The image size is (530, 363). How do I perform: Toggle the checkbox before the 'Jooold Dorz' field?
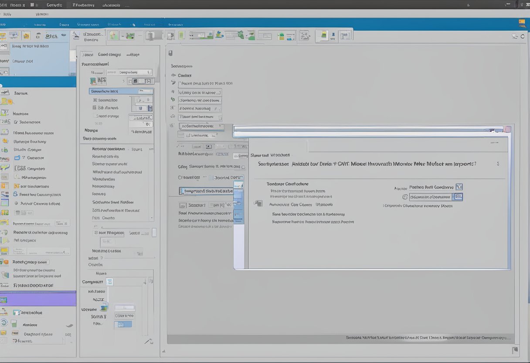[x=211, y=178]
